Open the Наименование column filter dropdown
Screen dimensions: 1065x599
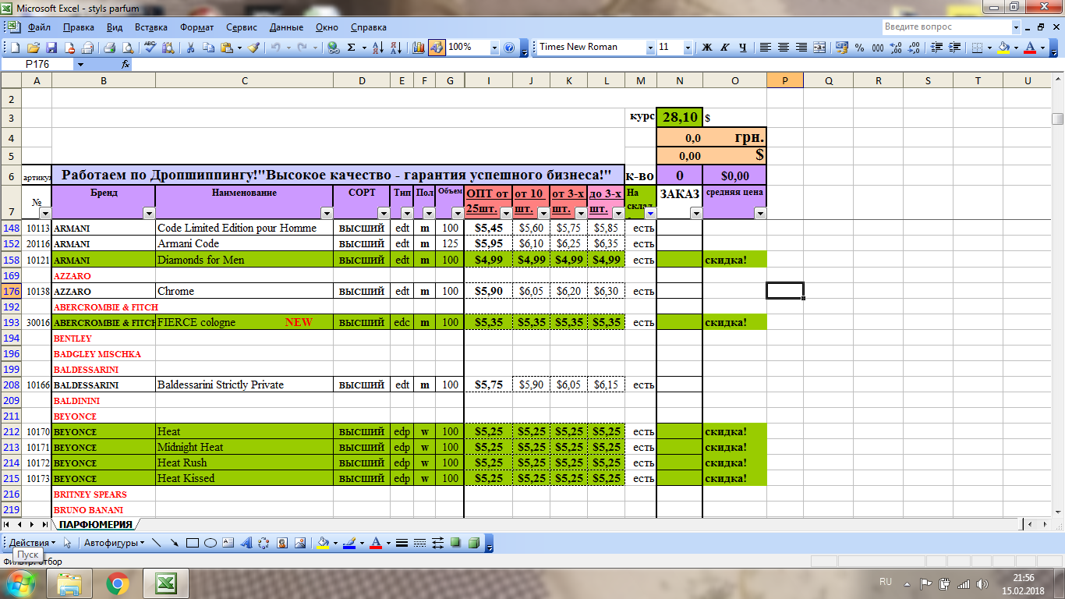326,213
